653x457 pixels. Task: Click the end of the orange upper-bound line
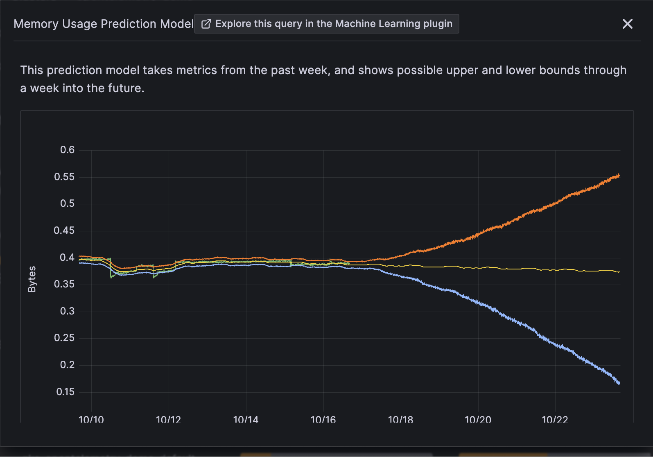[619, 176]
